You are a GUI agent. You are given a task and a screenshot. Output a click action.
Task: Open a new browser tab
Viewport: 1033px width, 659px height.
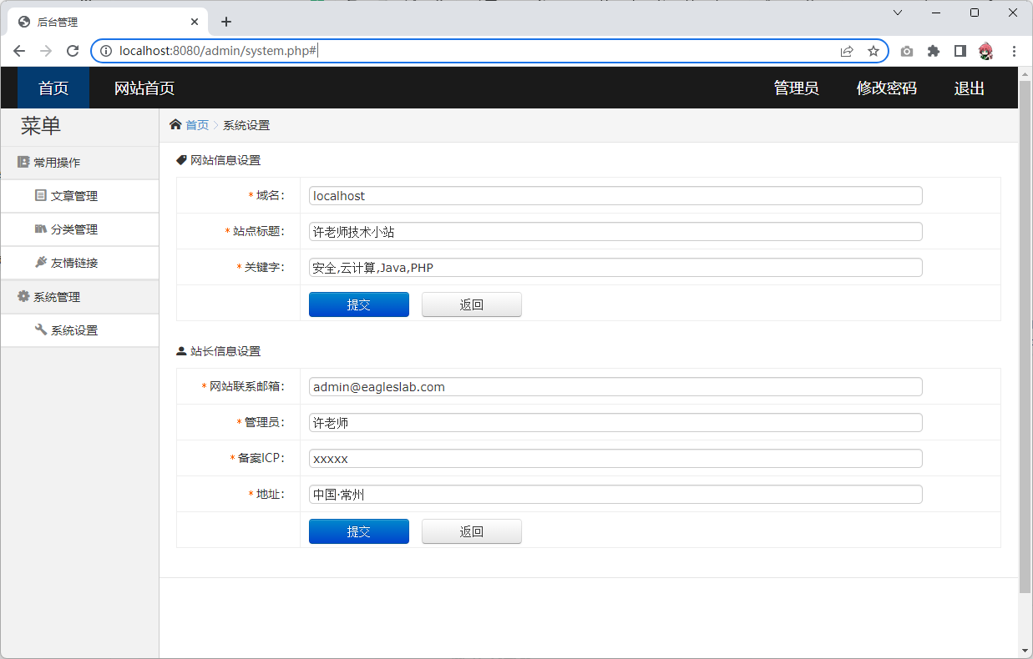[x=226, y=22]
